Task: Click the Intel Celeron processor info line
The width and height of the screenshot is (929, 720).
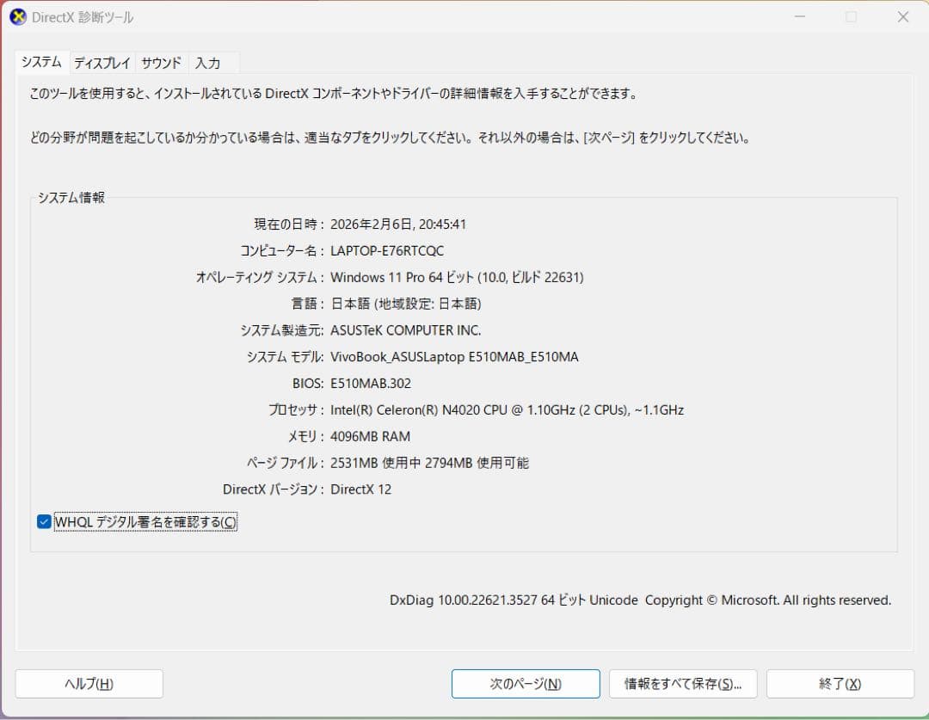Action: click(x=508, y=409)
